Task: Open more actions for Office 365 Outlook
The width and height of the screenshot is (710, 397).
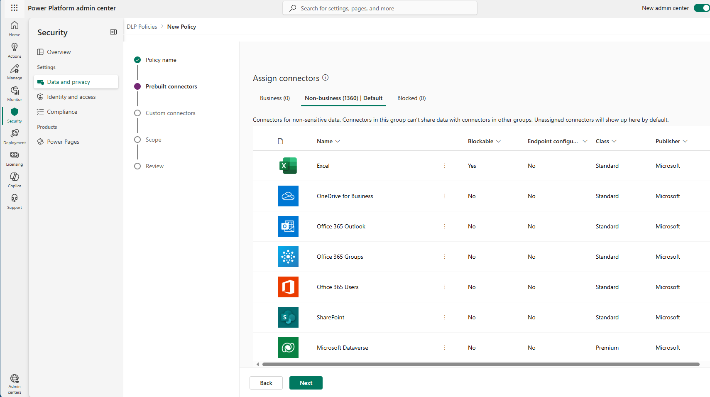Action: 445,226
